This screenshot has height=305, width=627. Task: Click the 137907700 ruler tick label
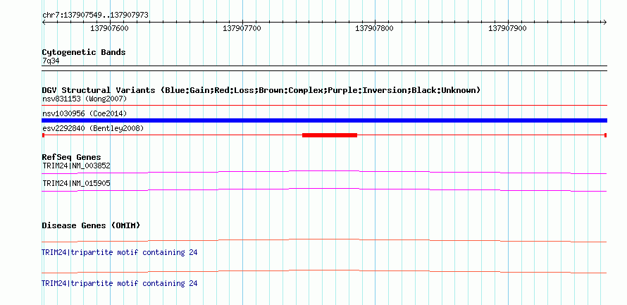click(242, 28)
